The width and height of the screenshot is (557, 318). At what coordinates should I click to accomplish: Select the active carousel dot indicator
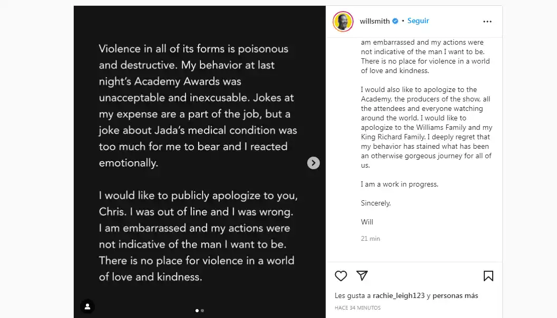197,311
